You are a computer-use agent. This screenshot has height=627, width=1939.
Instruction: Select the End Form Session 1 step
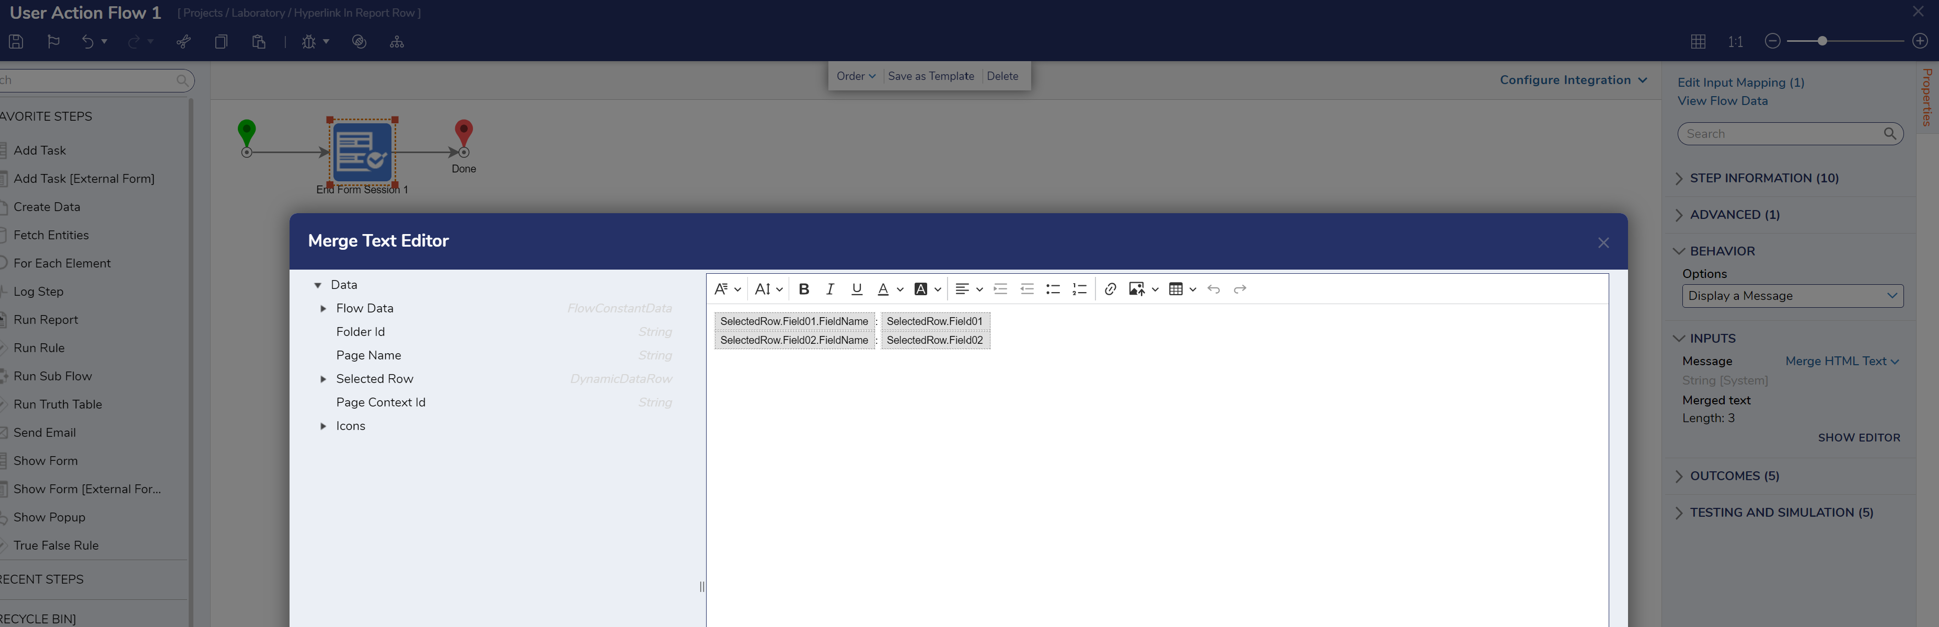[x=362, y=152]
